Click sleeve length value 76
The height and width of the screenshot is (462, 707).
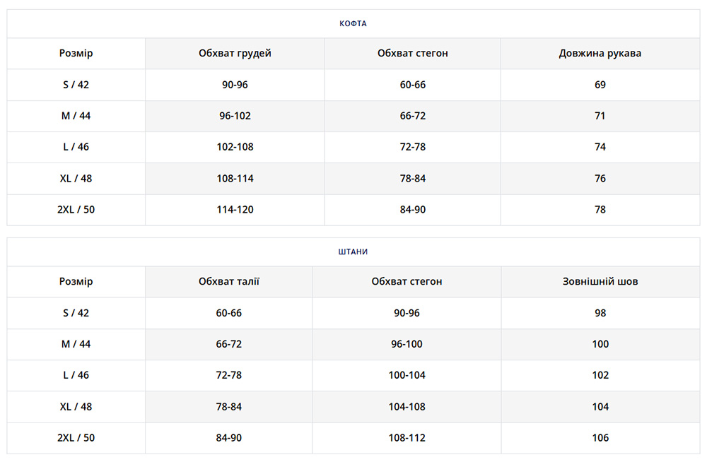pyautogui.click(x=600, y=179)
